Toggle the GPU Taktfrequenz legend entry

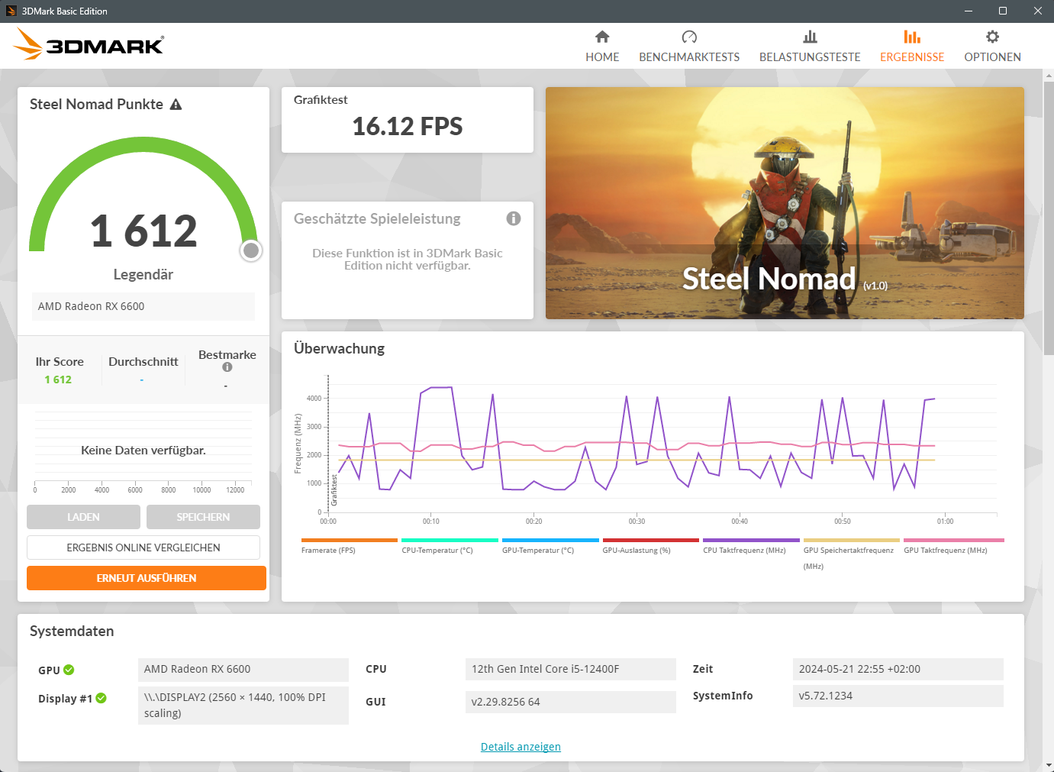(x=954, y=546)
